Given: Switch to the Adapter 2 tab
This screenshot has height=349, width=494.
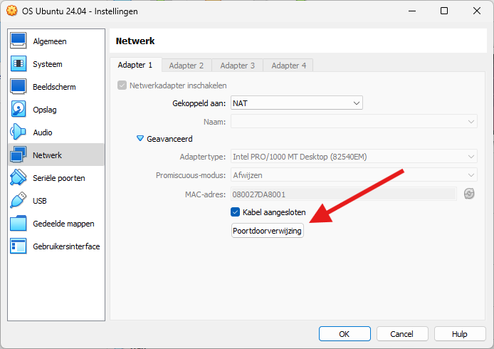Looking at the screenshot, I should coord(186,66).
